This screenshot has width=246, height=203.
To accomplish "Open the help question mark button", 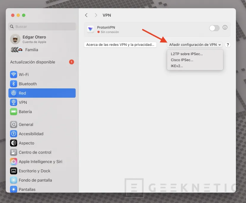I will 228,45.
